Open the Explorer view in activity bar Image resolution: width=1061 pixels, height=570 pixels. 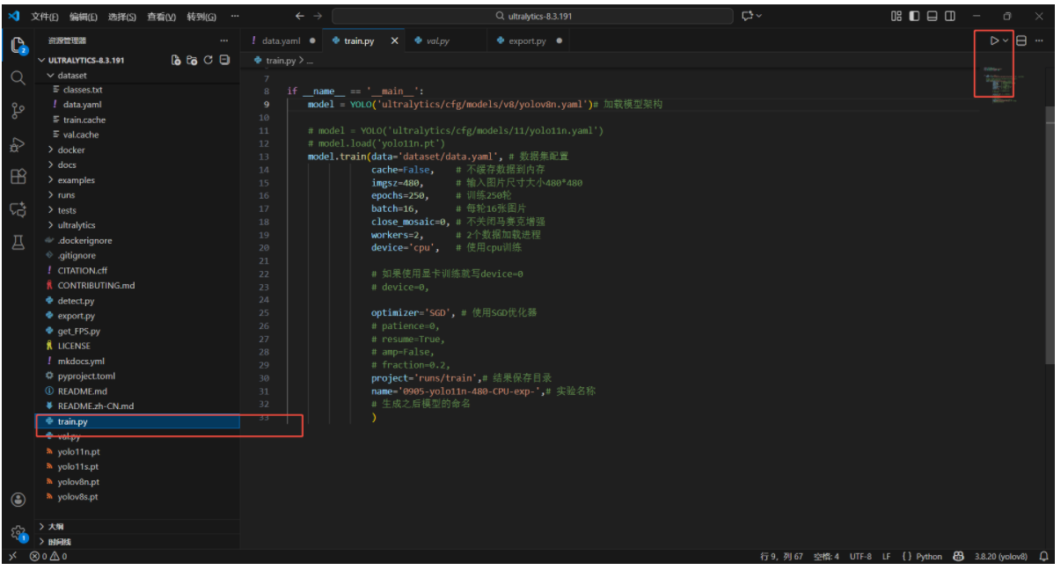pos(18,44)
